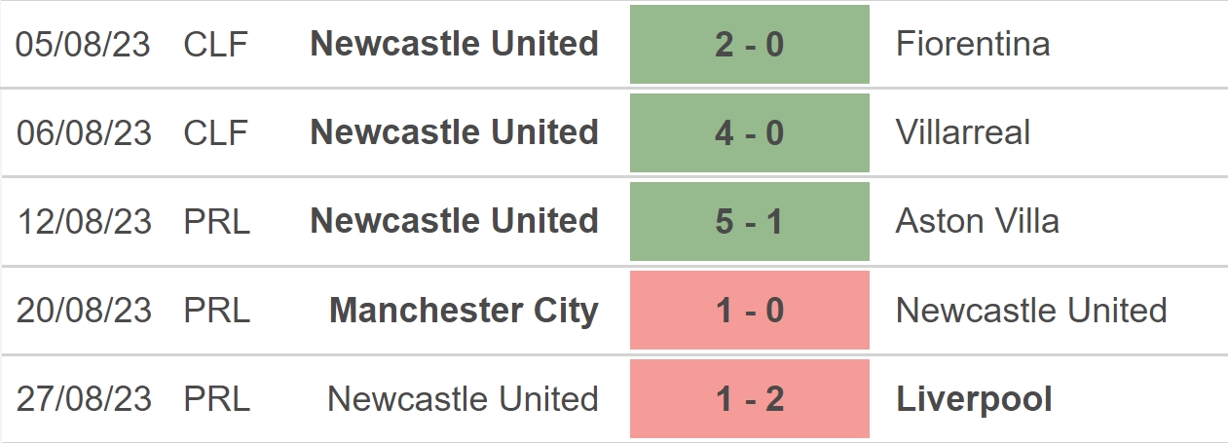The width and height of the screenshot is (1228, 443).
Task: Open away team Newcastle United on 20/08/23
Action: [x=1031, y=310]
